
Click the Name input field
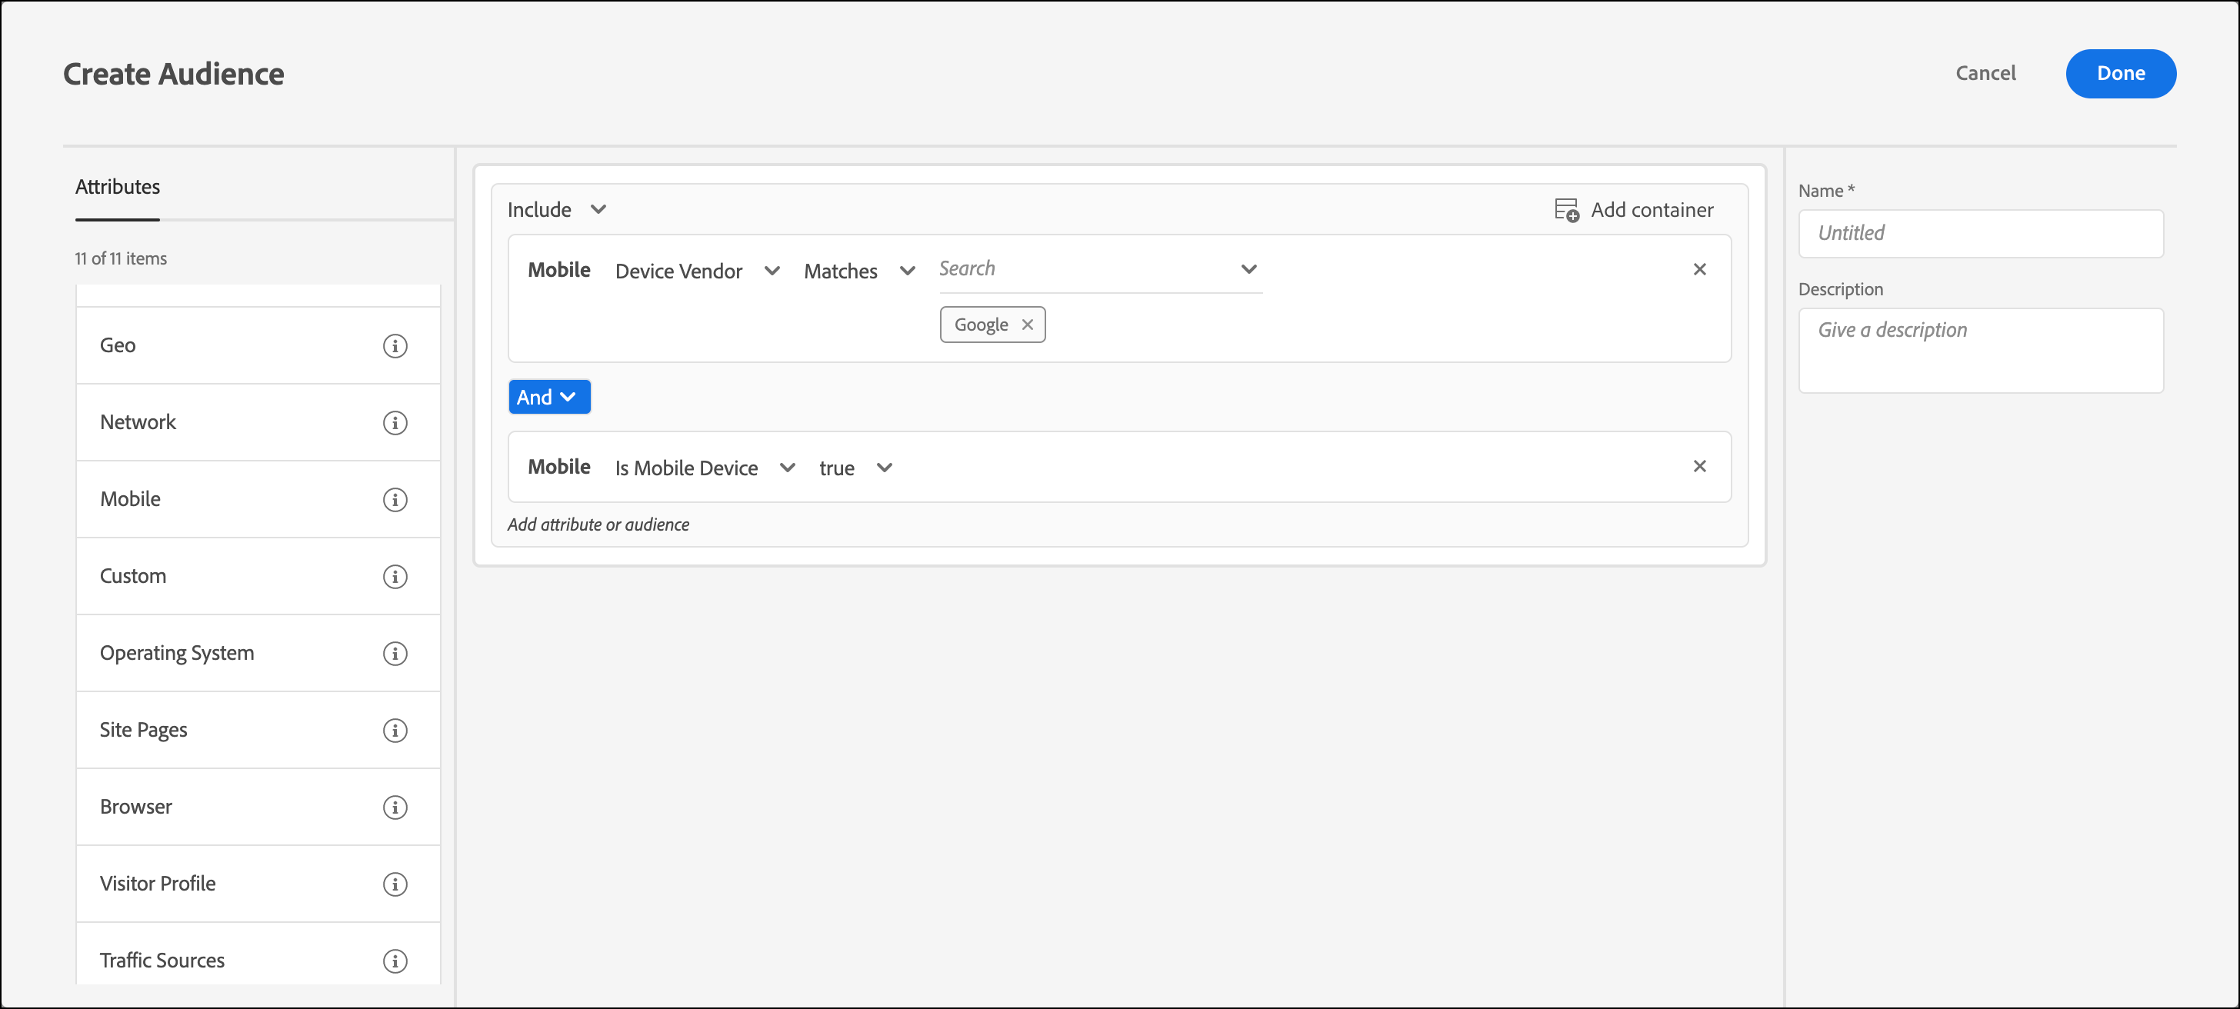1980,234
